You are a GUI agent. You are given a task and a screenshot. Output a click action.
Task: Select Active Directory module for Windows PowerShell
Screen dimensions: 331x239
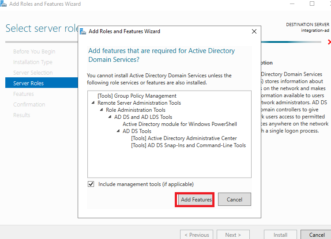180,124
